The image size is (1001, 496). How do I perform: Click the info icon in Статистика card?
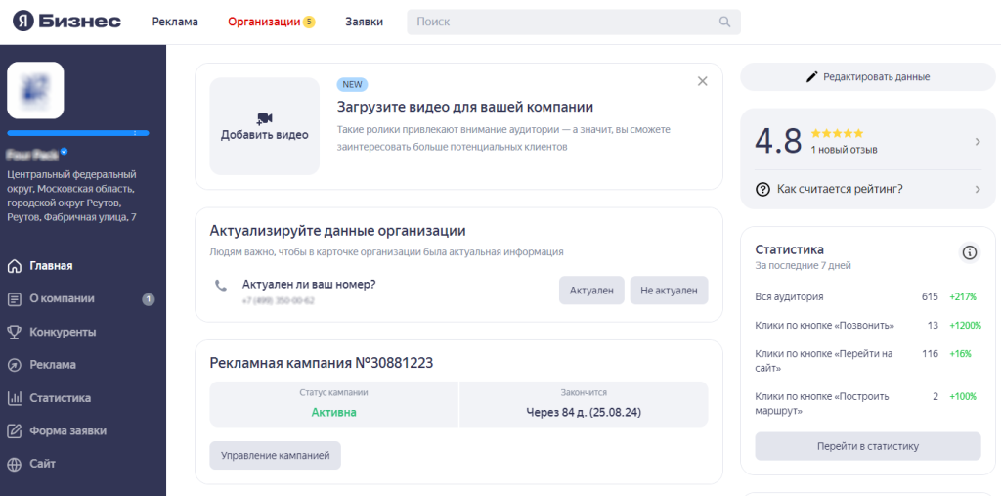[969, 253]
